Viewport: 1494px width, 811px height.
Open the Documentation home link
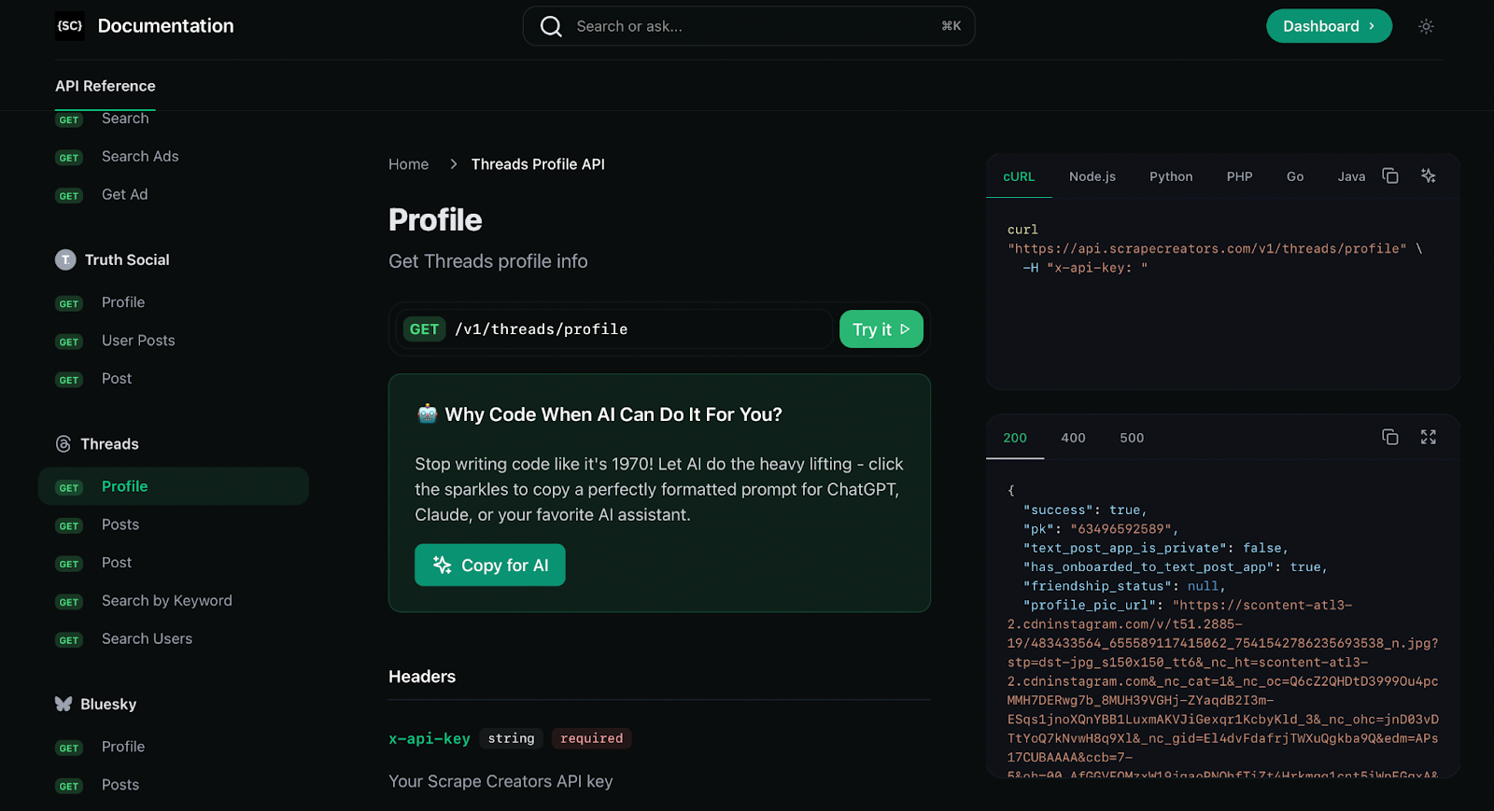point(166,26)
